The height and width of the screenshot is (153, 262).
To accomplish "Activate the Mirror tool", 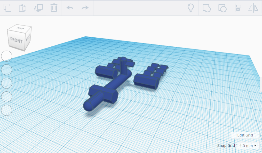I will point(253,8).
